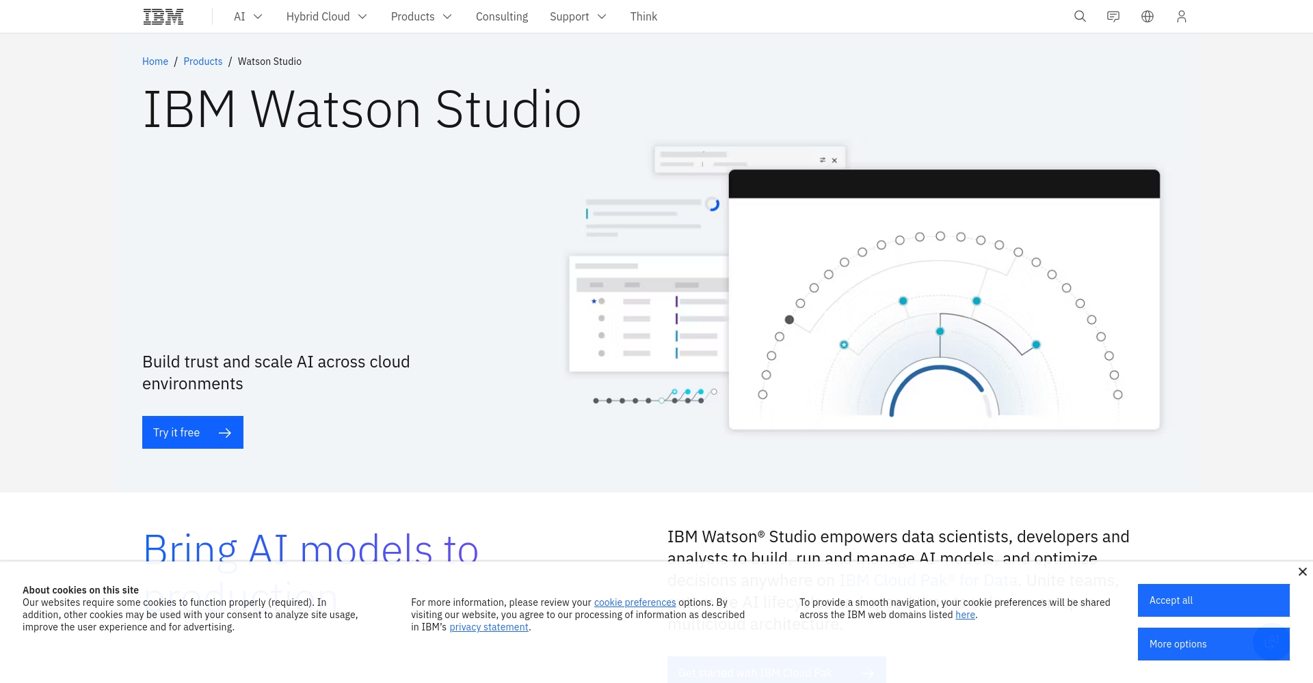The width and height of the screenshot is (1313, 683).
Task: Navigate to Home via breadcrumb
Action: (155, 61)
